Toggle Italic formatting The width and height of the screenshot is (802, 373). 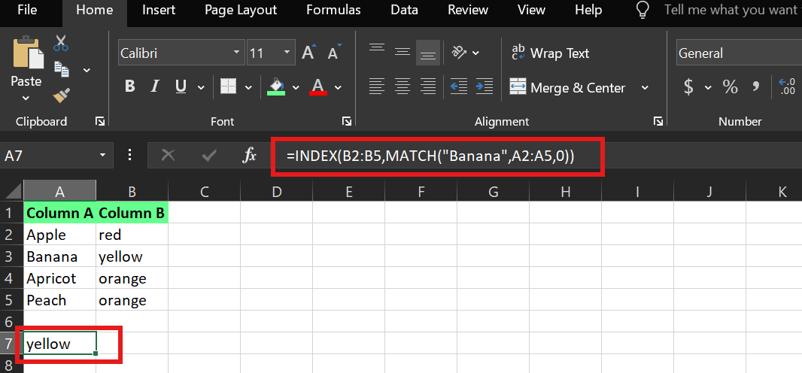coord(155,87)
